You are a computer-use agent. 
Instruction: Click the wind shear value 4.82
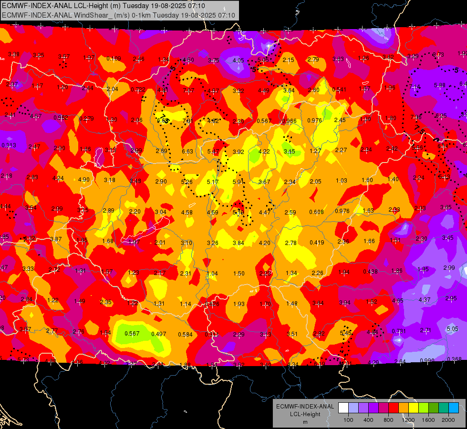pyautogui.click(x=213, y=121)
